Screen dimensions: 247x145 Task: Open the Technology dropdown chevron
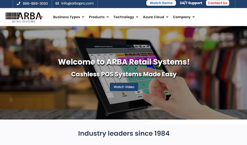point(137,17)
